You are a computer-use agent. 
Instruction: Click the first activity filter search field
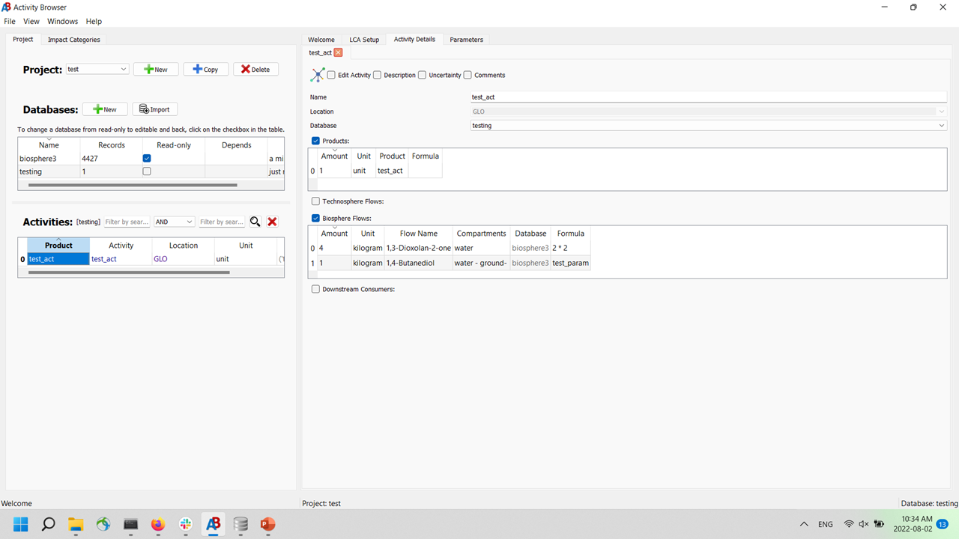pos(127,222)
